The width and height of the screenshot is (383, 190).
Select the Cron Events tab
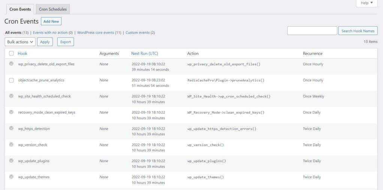(x=20, y=9)
